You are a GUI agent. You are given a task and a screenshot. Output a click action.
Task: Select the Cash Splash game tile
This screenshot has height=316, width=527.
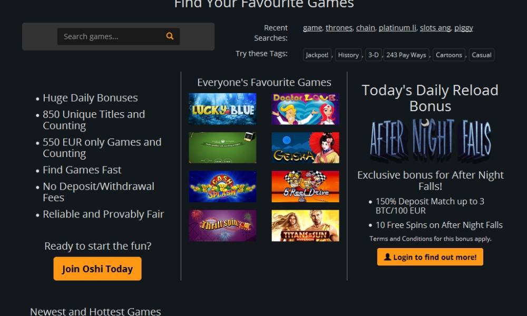(x=222, y=187)
